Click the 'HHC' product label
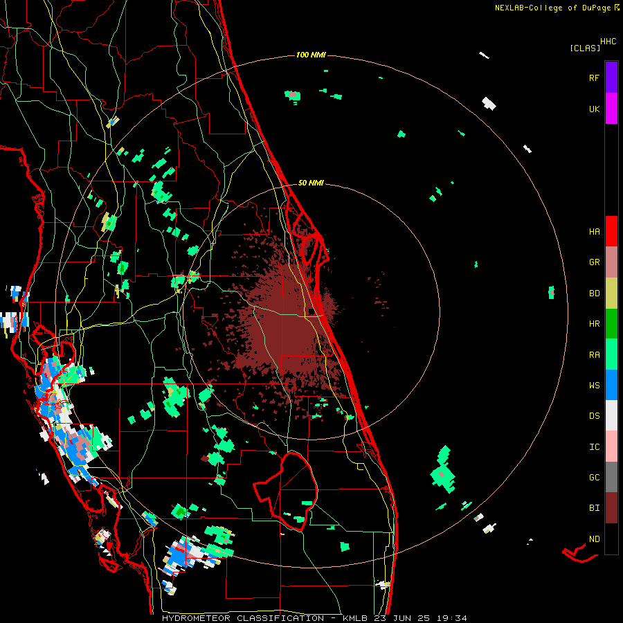 click(x=608, y=42)
